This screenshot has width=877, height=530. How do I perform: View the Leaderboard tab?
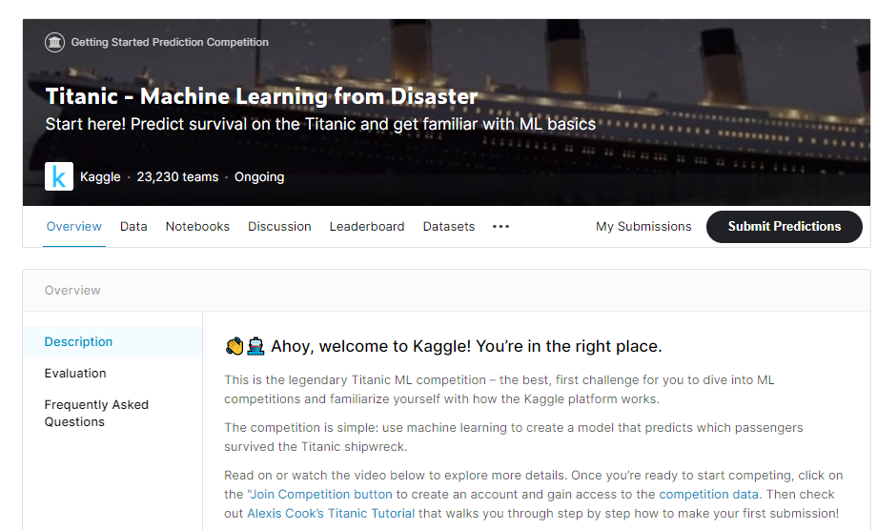(x=367, y=227)
